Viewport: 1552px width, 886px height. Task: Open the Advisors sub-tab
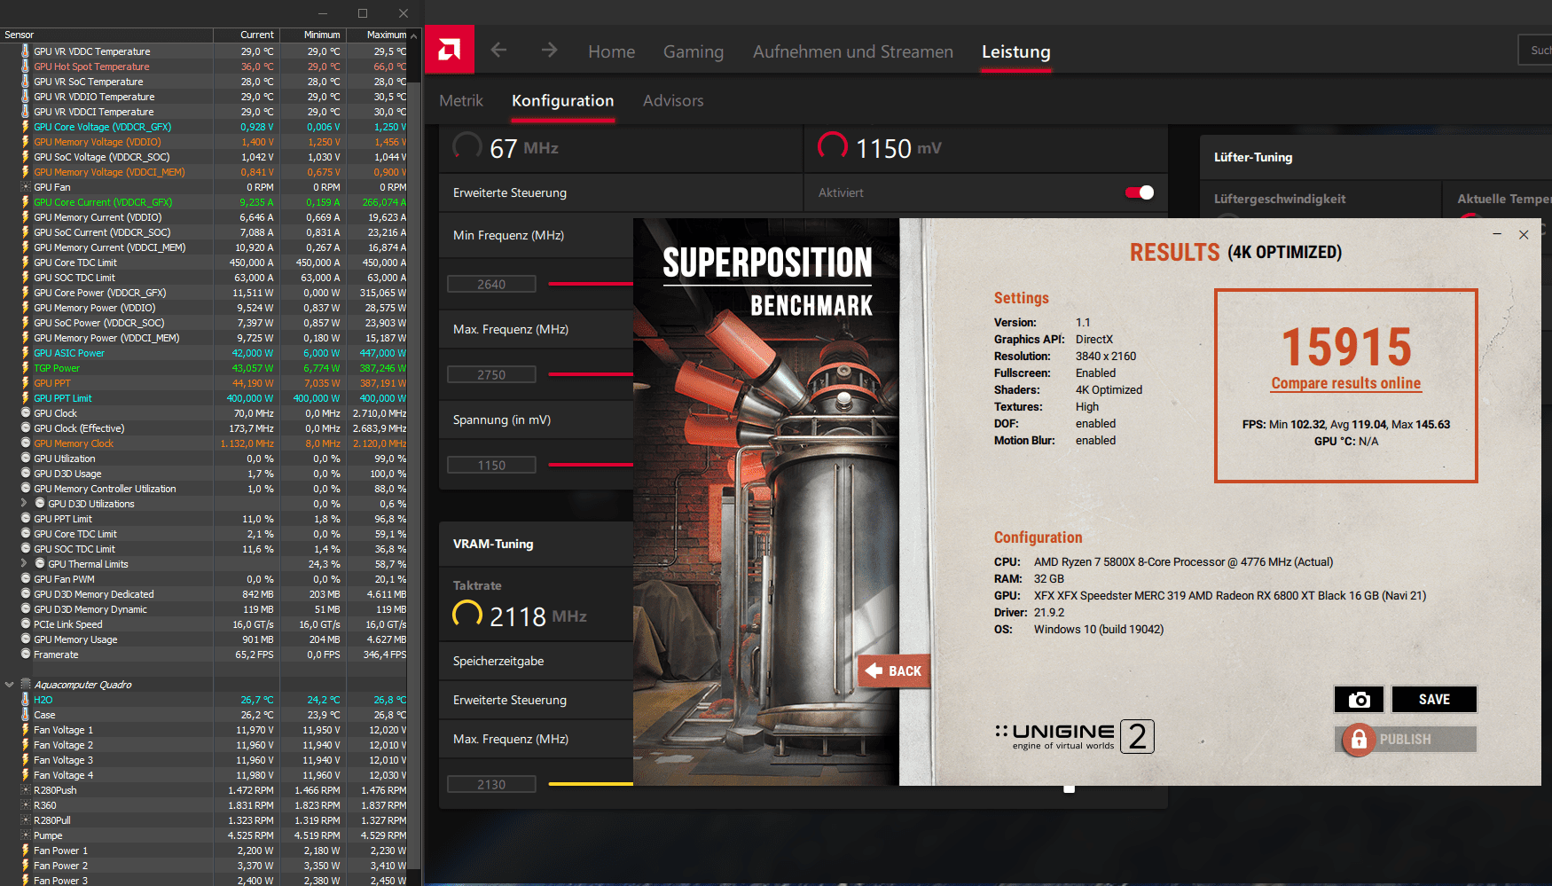click(673, 100)
